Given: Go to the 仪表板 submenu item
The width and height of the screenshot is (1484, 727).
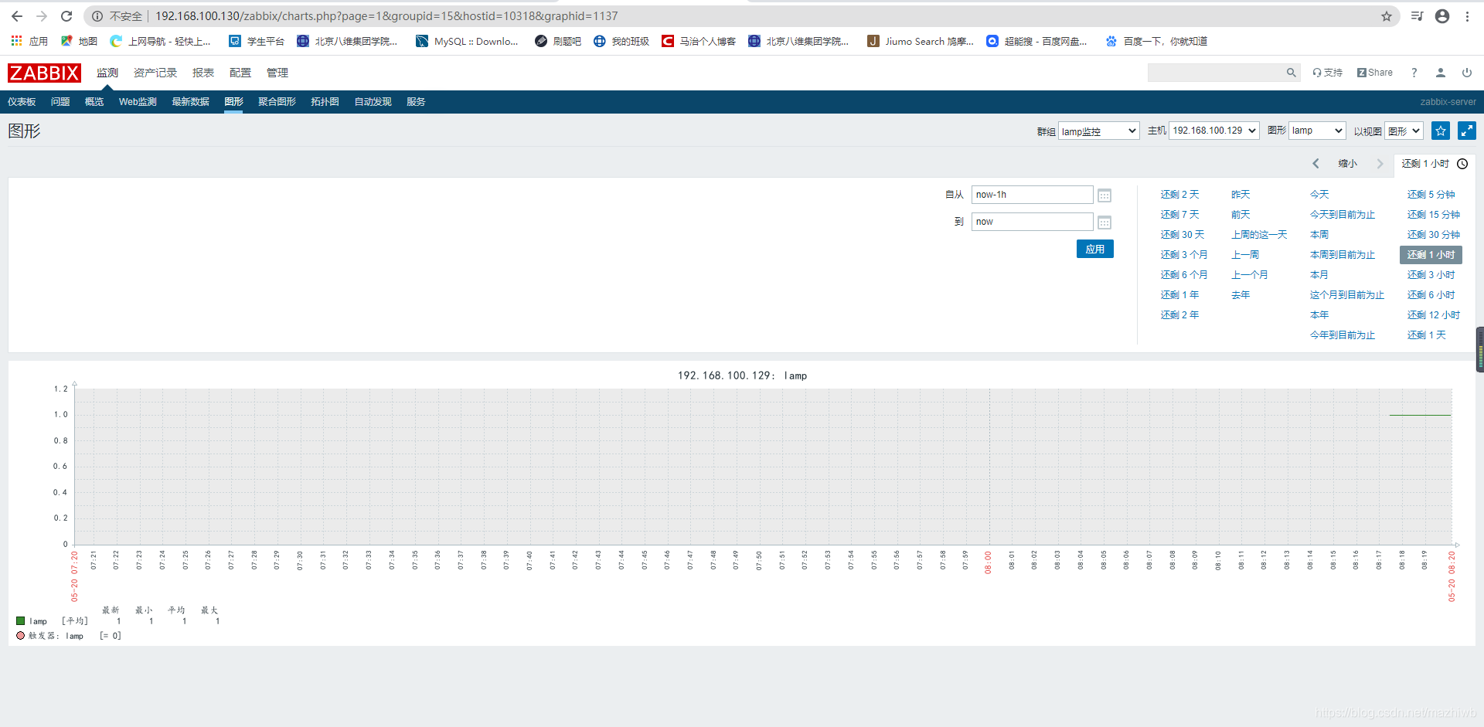Looking at the screenshot, I should click(22, 102).
